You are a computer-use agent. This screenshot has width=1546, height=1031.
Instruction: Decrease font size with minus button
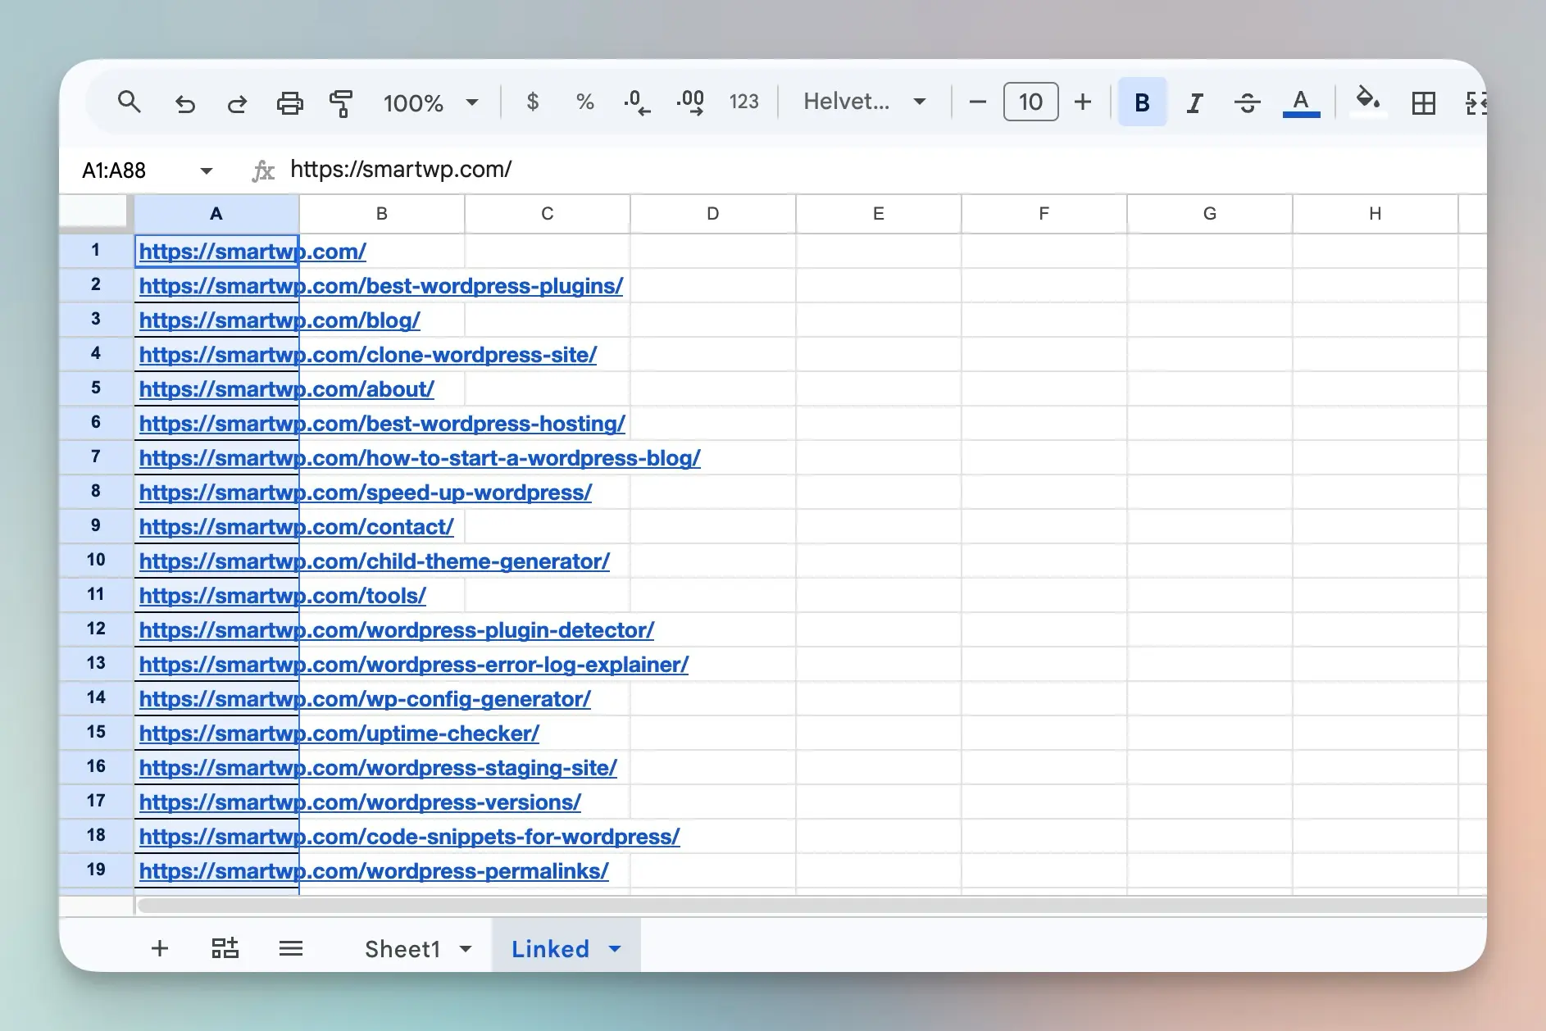(977, 102)
